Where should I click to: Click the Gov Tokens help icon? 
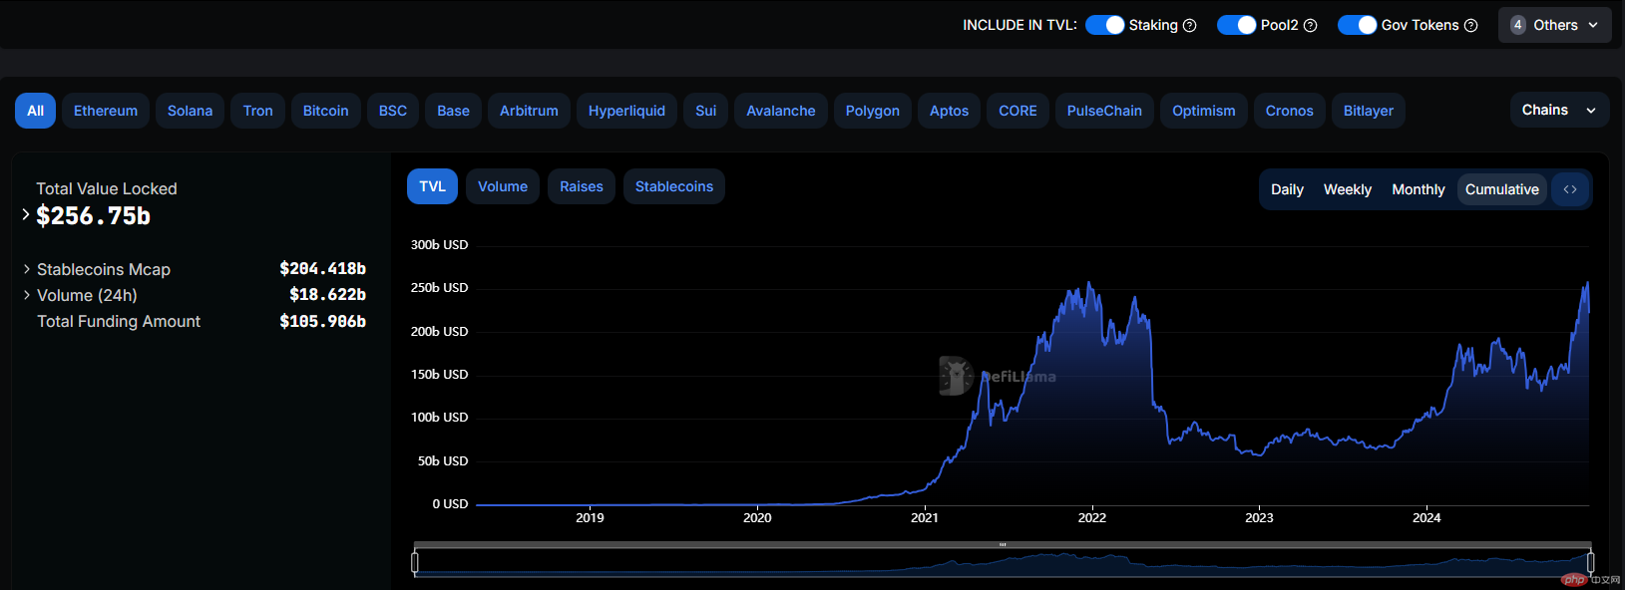coord(1470,26)
